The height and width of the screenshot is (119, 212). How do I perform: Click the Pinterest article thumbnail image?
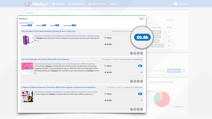point(27,68)
